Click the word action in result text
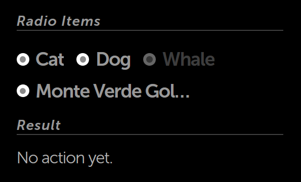Image resolution: width=301 pixels, height=182 pixels. pos(63,158)
